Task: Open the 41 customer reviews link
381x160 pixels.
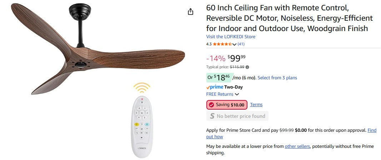Action: [x=241, y=44]
